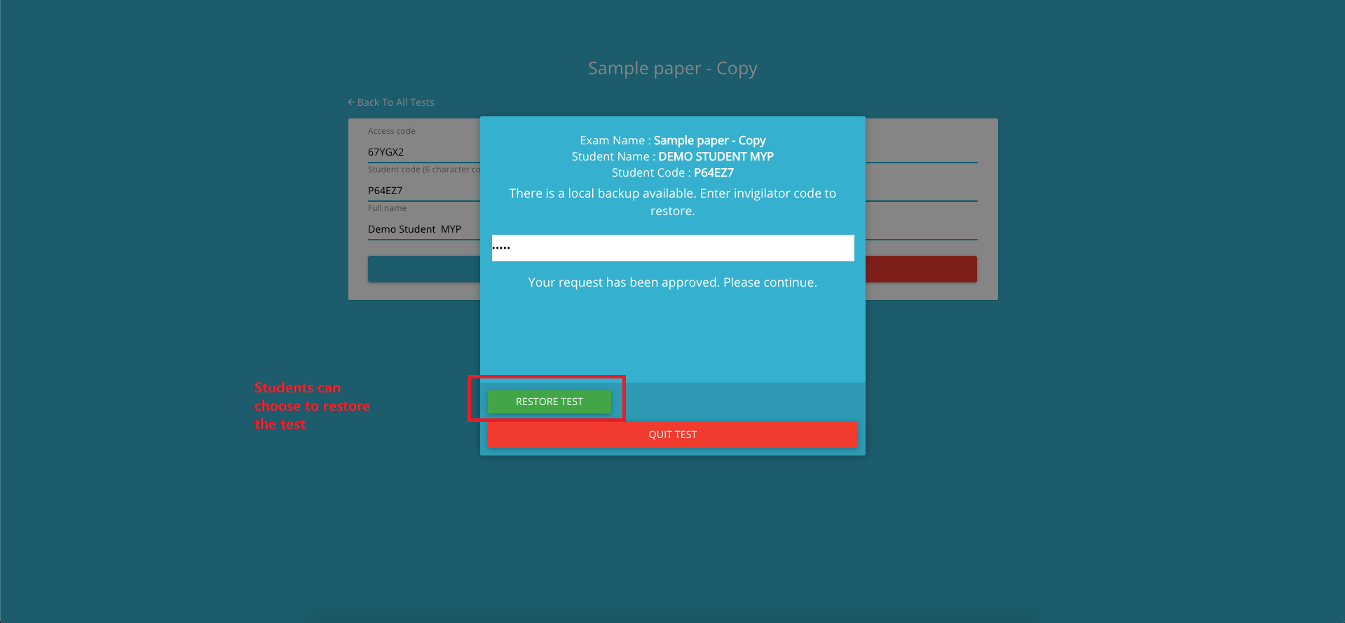The image size is (1345, 623).
Task: Click the page heading Sample paper - Copy
Action: [672, 68]
